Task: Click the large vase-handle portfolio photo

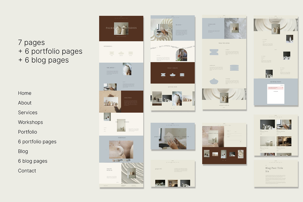Action: click(x=121, y=150)
